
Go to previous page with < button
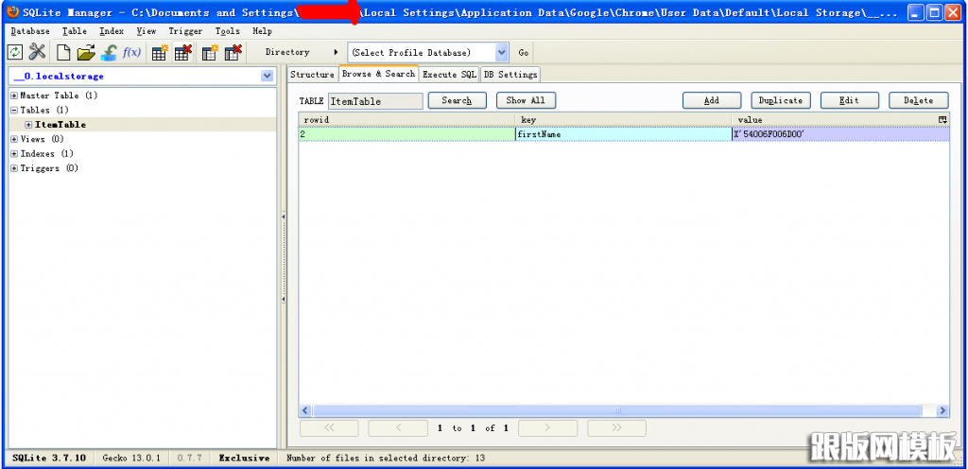tap(398, 427)
